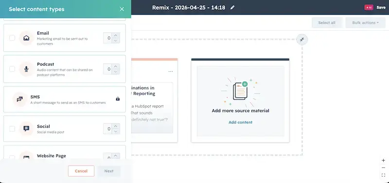The height and width of the screenshot is (183, 389).
Task: Zoom out with the minus control
Action: [383, 168]
